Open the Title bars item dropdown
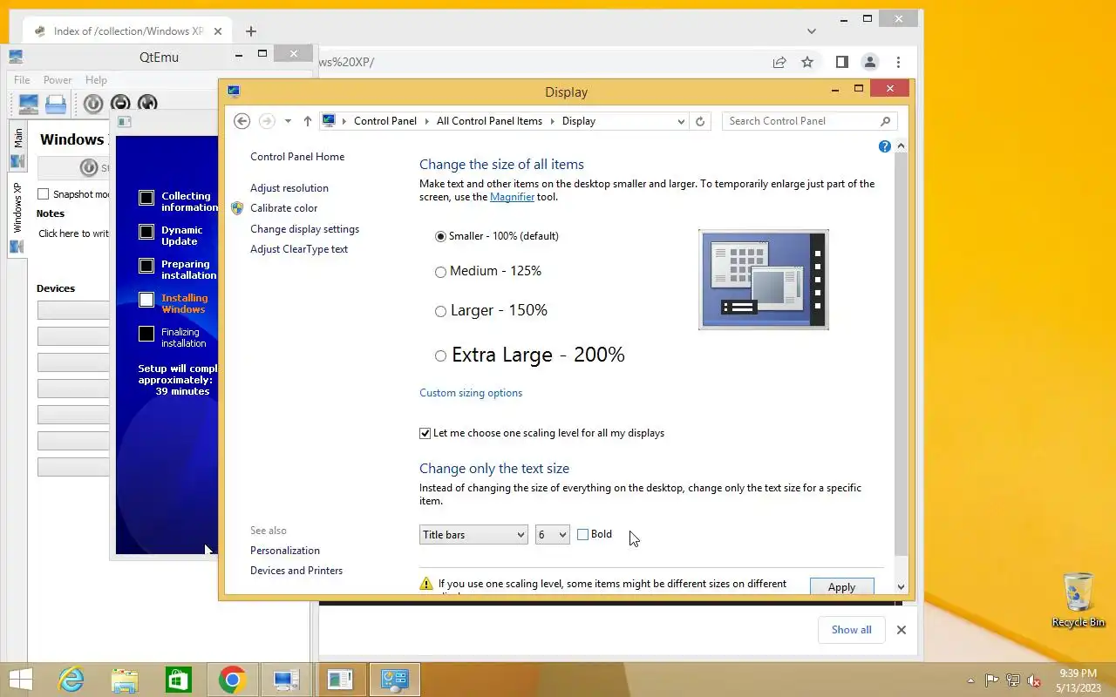Screen dimensions: 1116x697 [473, 534]
